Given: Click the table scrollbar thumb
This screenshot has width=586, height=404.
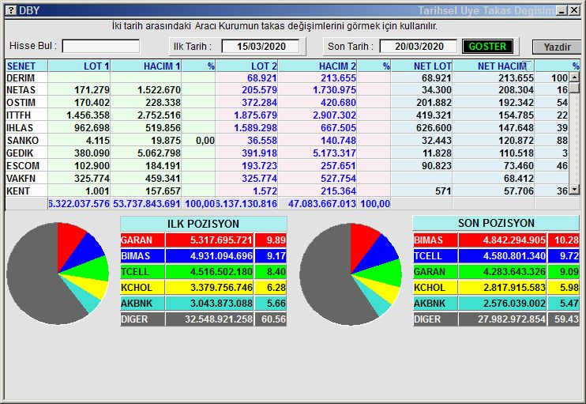Looking at the screenshot, I should (x=574, y=88).
